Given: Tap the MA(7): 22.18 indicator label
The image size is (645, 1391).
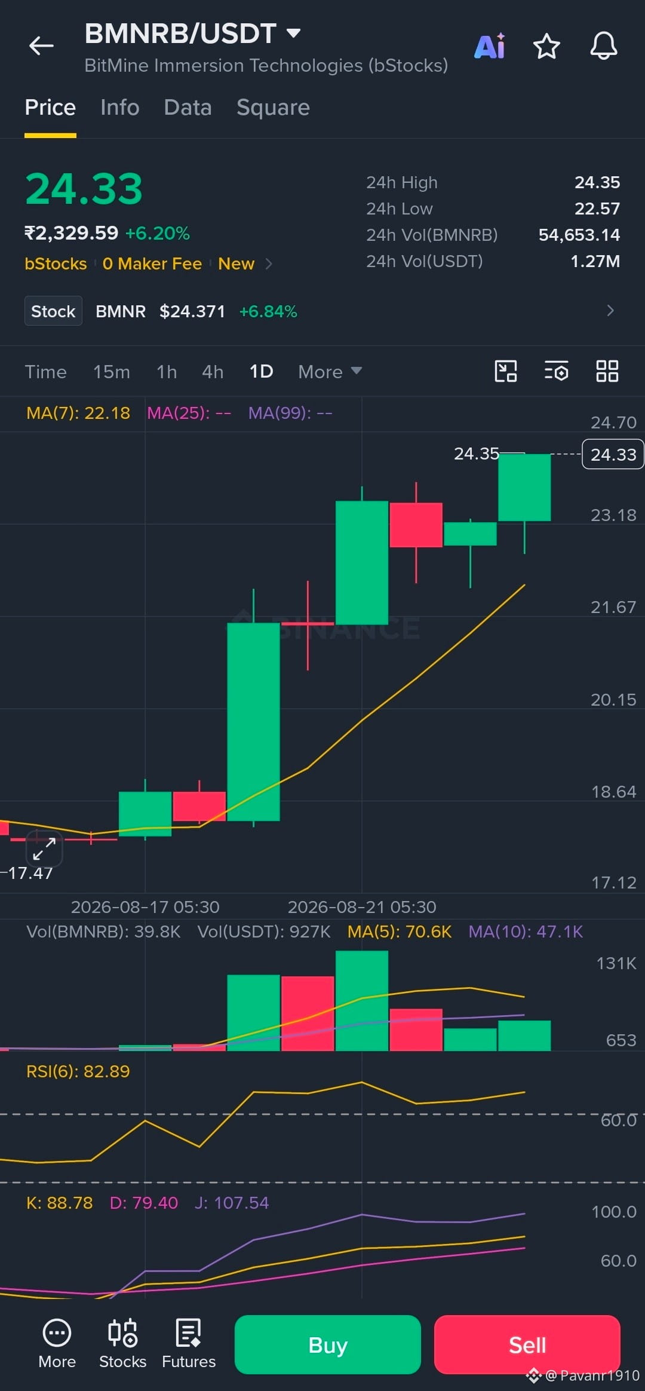Looking at the screenshot, I should click(78, 413).
